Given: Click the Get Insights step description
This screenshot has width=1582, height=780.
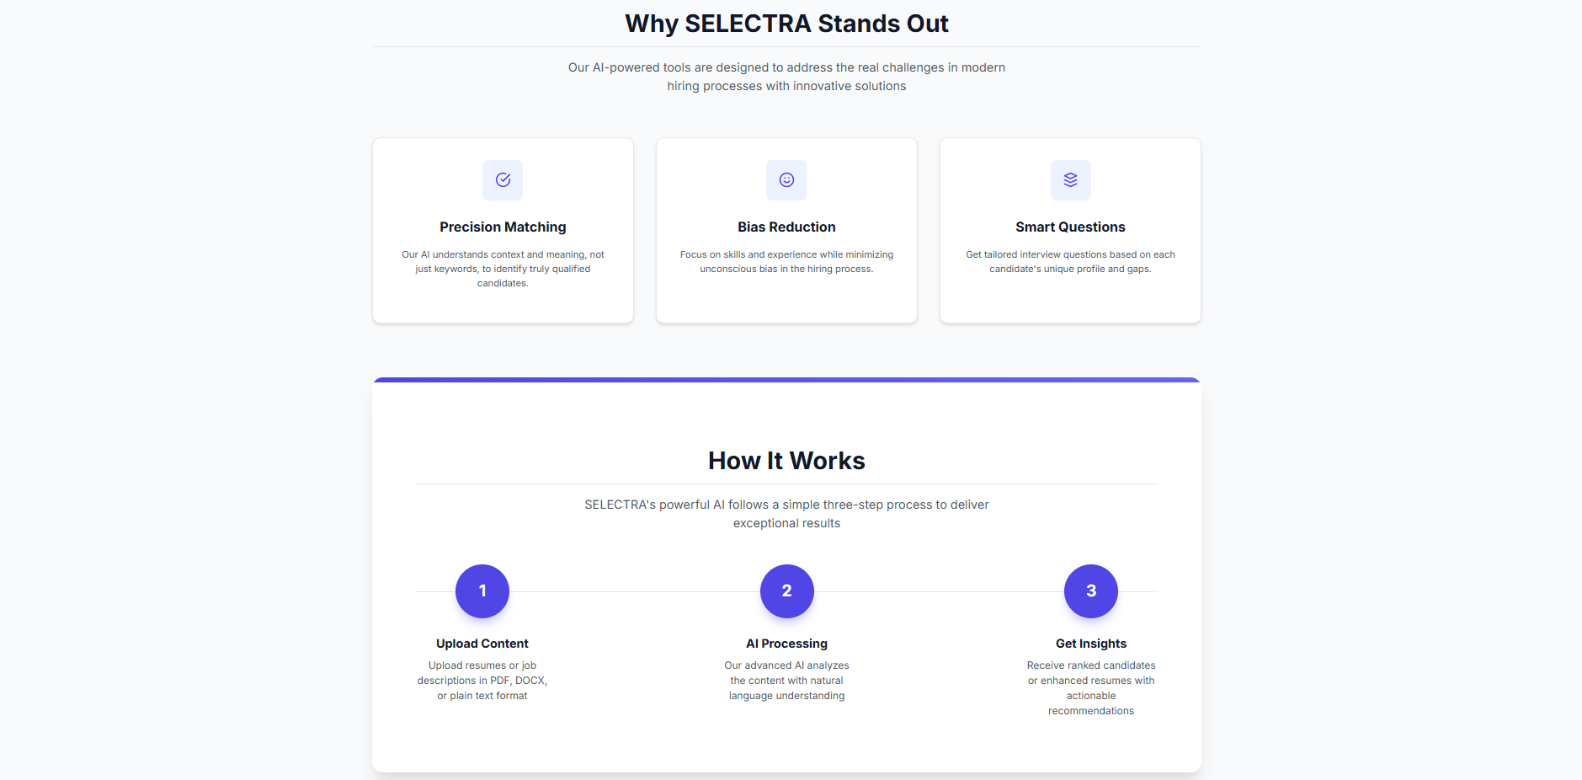Looking at the screenshot, I should tap(1091, 688).
